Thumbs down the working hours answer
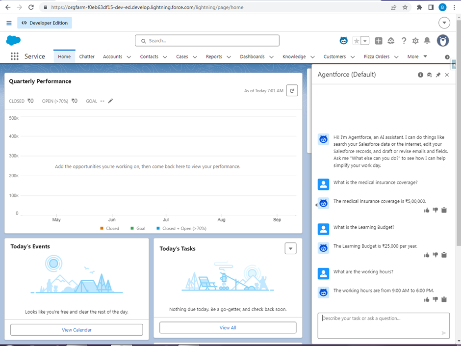Image resolution: width=461 pixels, height=346 pixels. [435, 299]
